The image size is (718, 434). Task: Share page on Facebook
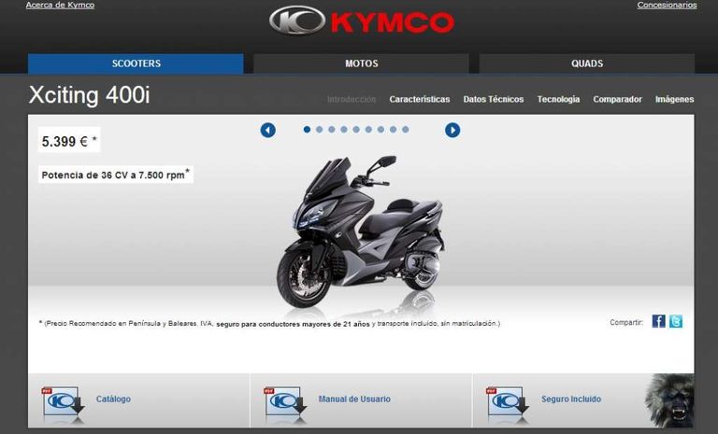click(658, 322)
